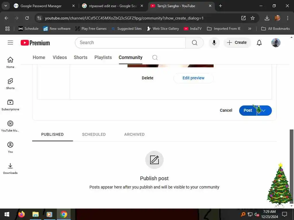Image resolution: width=294 pixels, height=220 pixels.
Task: Start voice search with microphone icon
Action: 214,43
